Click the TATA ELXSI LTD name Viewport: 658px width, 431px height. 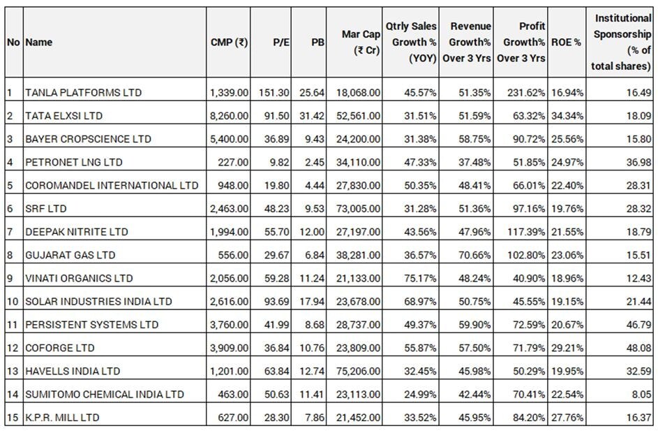[x=63, y=115]
